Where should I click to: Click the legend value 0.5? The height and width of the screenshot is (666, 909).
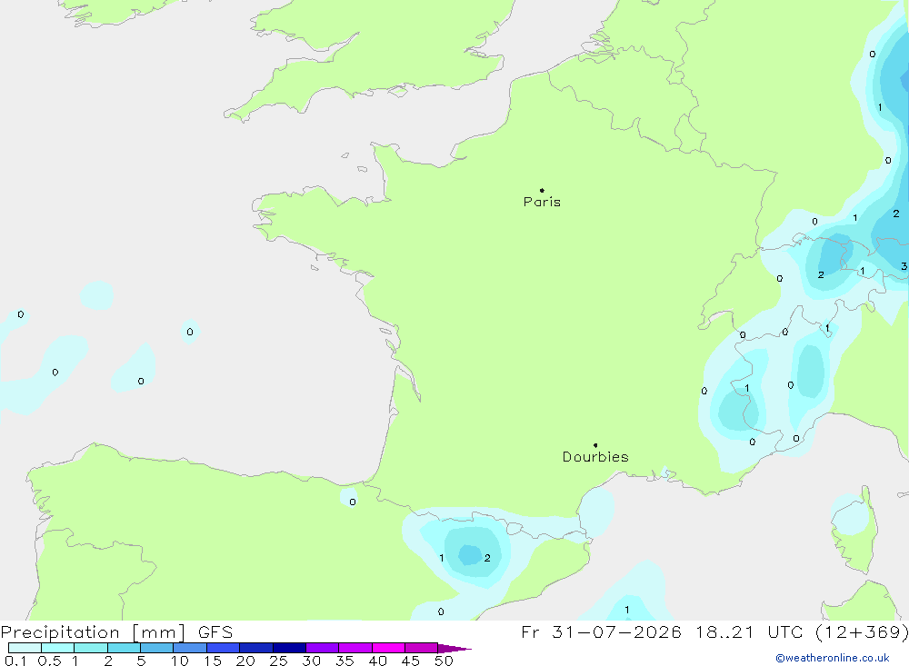point(49,661)
